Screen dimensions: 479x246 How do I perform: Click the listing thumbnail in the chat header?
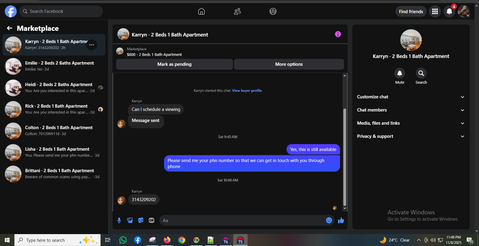123,34
